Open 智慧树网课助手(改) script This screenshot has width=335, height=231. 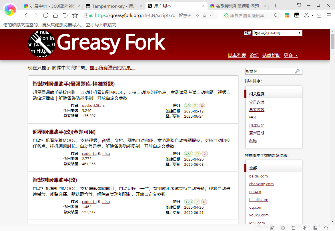coord(55,180)
